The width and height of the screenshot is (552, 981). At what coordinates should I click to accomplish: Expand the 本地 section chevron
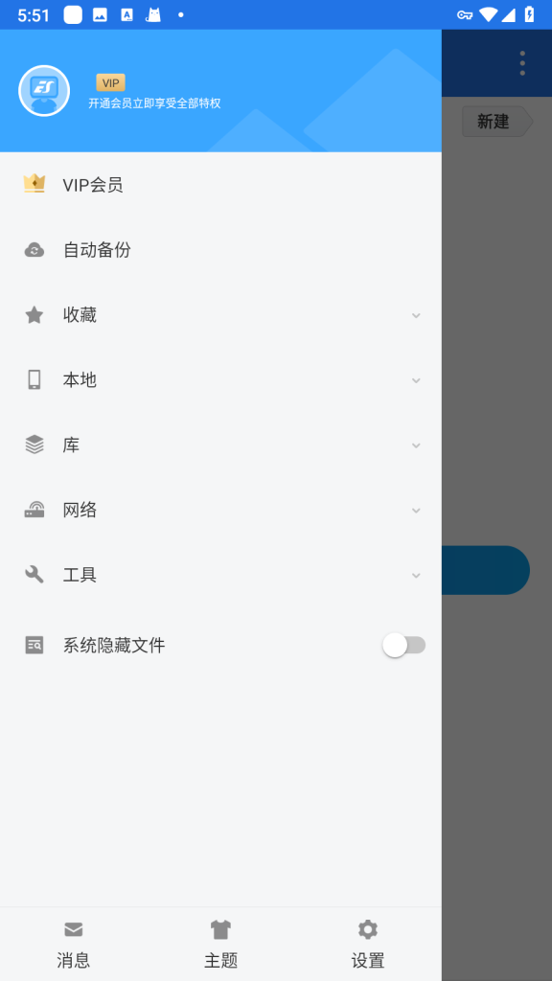point(416,380)
